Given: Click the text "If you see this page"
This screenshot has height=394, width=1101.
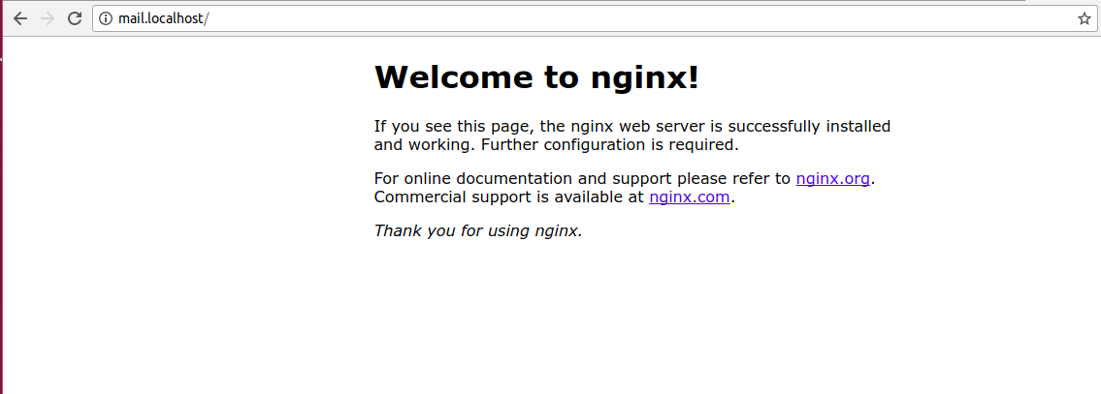Looking at the screenshot, I should [x=454, y=127].
